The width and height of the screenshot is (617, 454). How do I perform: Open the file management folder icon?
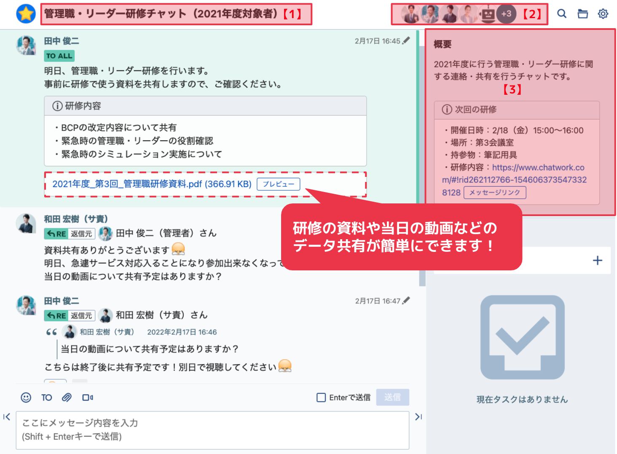[583, 14]
